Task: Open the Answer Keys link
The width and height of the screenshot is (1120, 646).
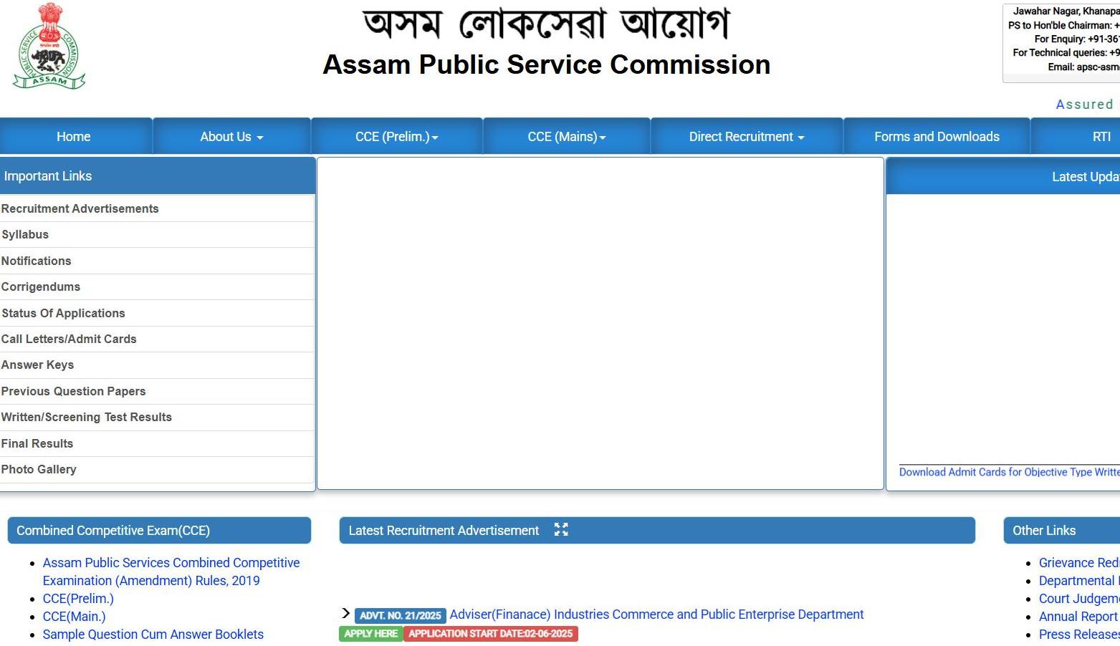Action: [37, 365]
